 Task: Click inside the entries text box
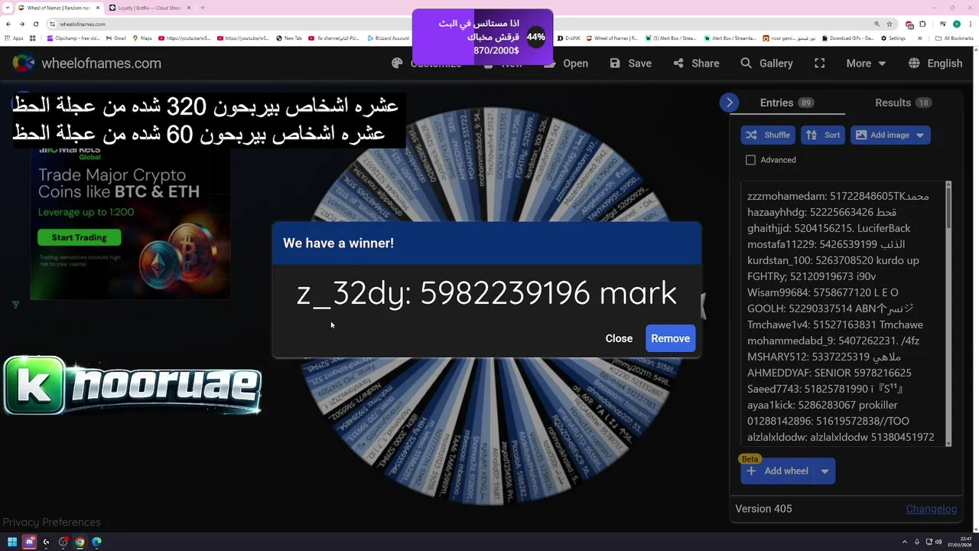841,314
